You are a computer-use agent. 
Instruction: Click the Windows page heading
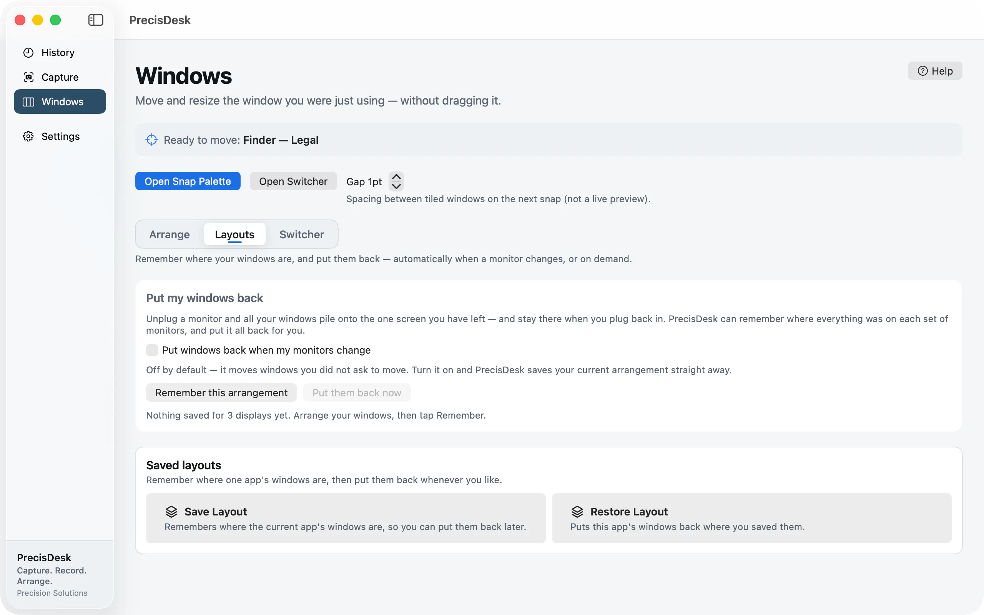coord(184,76)
